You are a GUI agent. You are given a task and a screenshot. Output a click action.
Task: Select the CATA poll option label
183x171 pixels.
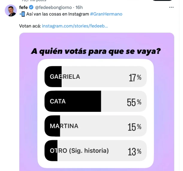point(58,101)
